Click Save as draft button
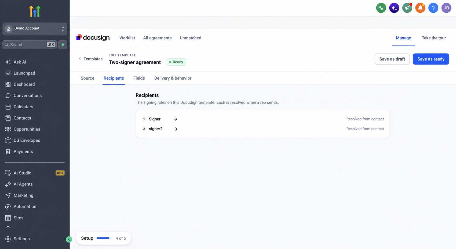The height and width of the screenshot is (249, 456). [x=392, y=59]
